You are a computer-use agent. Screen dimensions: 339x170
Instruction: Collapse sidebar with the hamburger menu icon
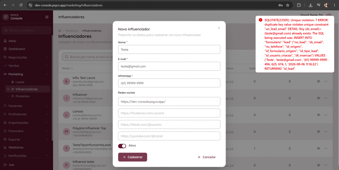pyautogui.click(x=47, y=17)
